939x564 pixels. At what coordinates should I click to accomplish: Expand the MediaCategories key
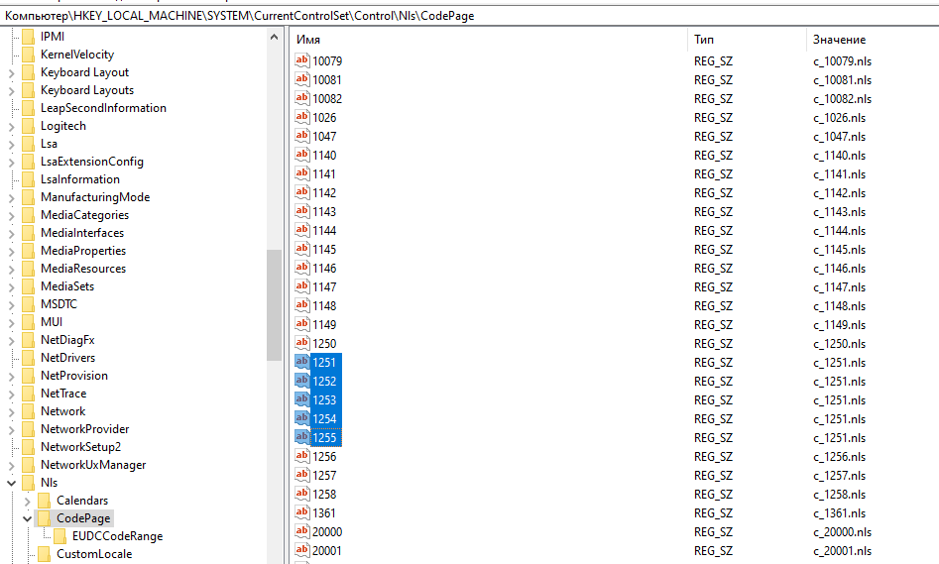point(11,215)
